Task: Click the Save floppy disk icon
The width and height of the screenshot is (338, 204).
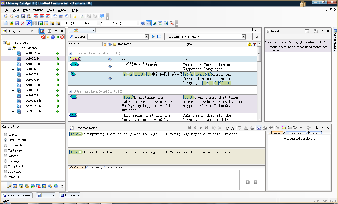Action: [17, 23]
